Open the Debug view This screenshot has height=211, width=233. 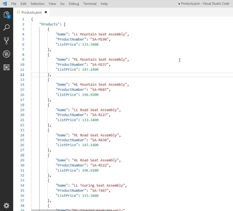click(x=6, y=54)
